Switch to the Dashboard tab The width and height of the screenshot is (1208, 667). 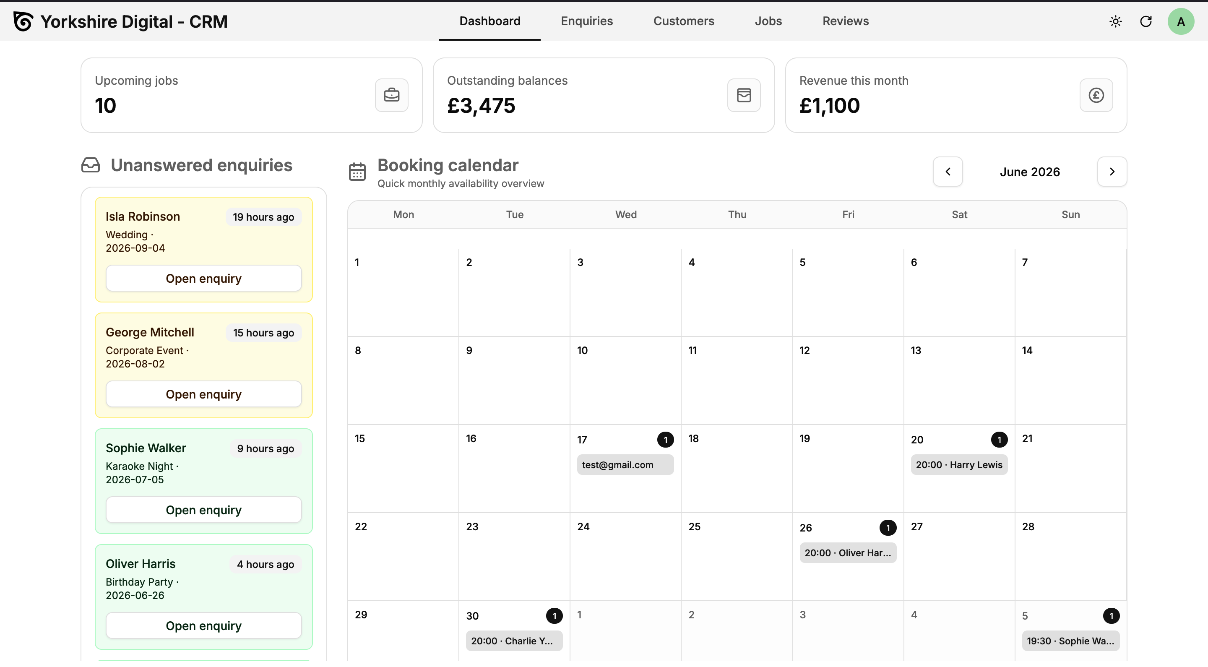point(489,21)
